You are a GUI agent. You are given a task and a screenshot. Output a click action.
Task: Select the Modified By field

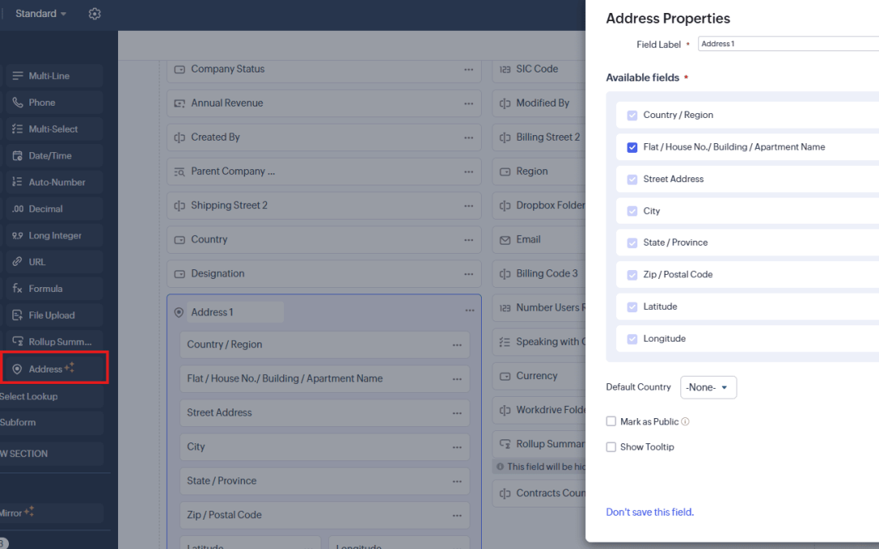point(540,103)
